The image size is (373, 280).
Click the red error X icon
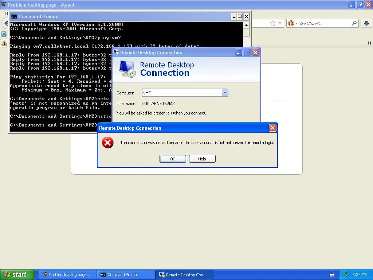coord(107,143)
